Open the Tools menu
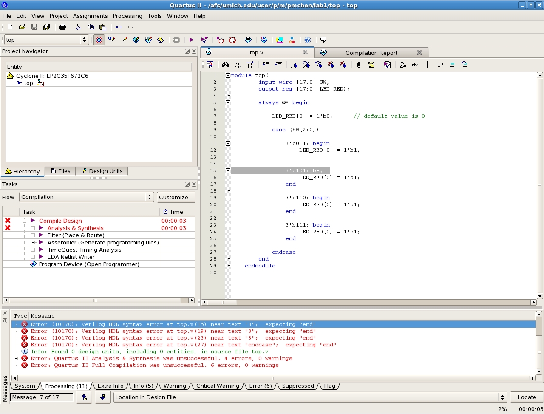Screen dimensions: 544x414 click(x=155, y=16)
